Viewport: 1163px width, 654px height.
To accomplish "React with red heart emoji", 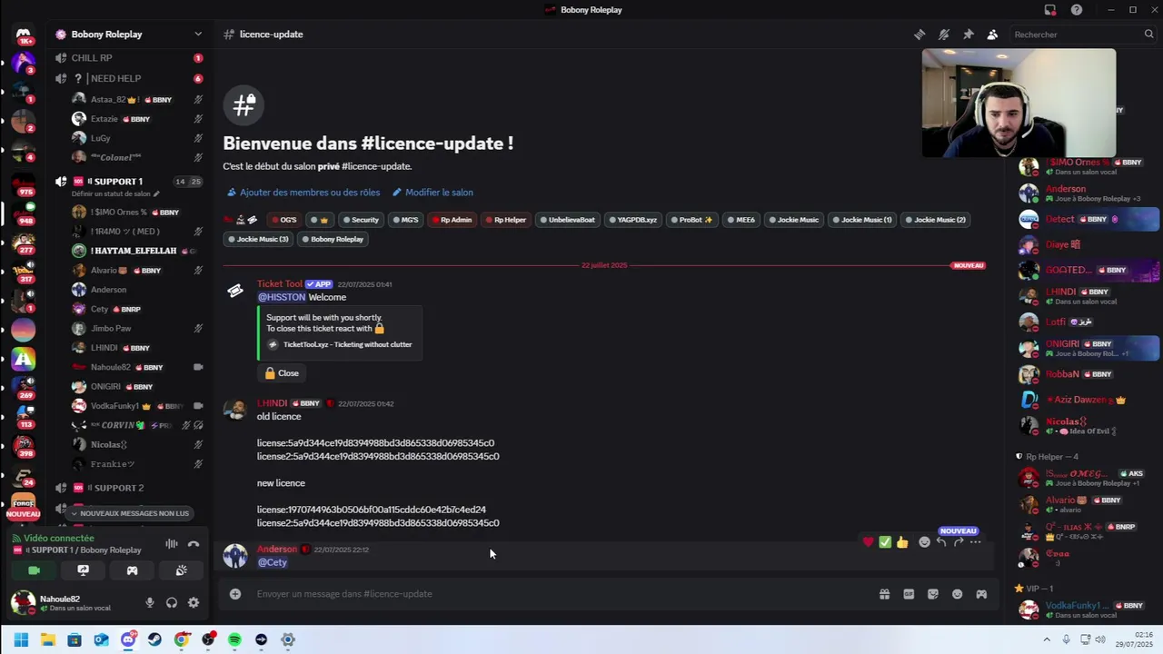I will click(x=869, y=542).
